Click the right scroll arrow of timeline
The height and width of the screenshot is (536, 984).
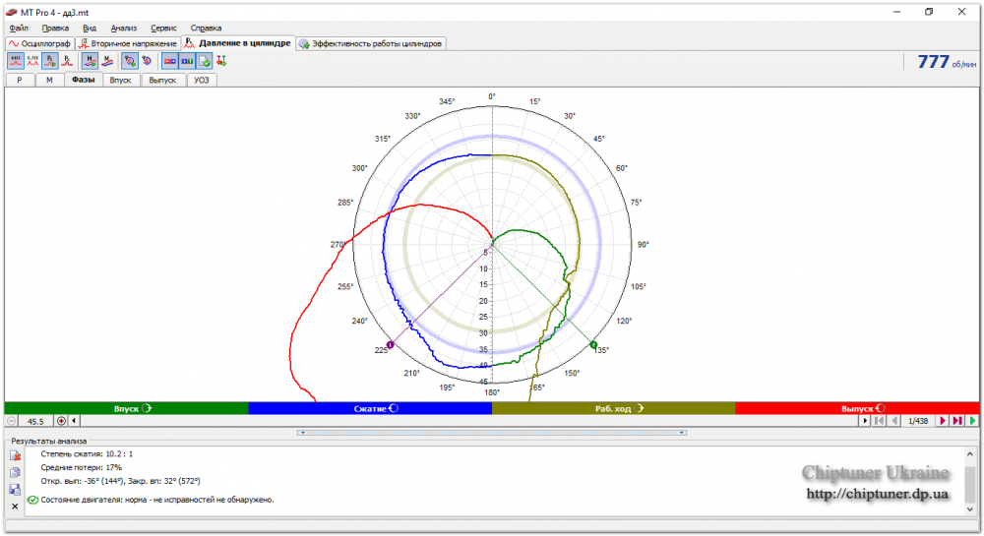[x=865, y=421]
